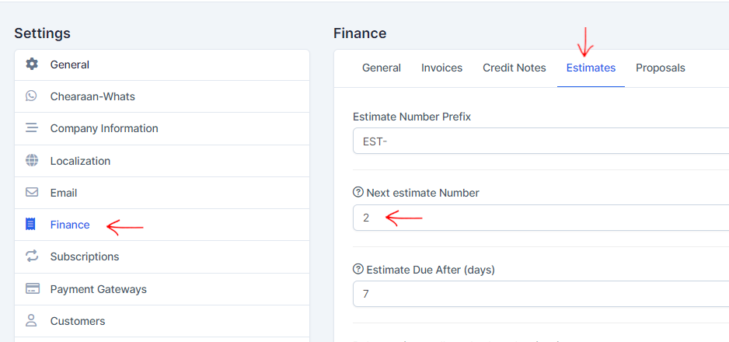The width and height of the screenshot is (729, 342).
Task: Switch to the Invoices tab
Action: [441, 68]
